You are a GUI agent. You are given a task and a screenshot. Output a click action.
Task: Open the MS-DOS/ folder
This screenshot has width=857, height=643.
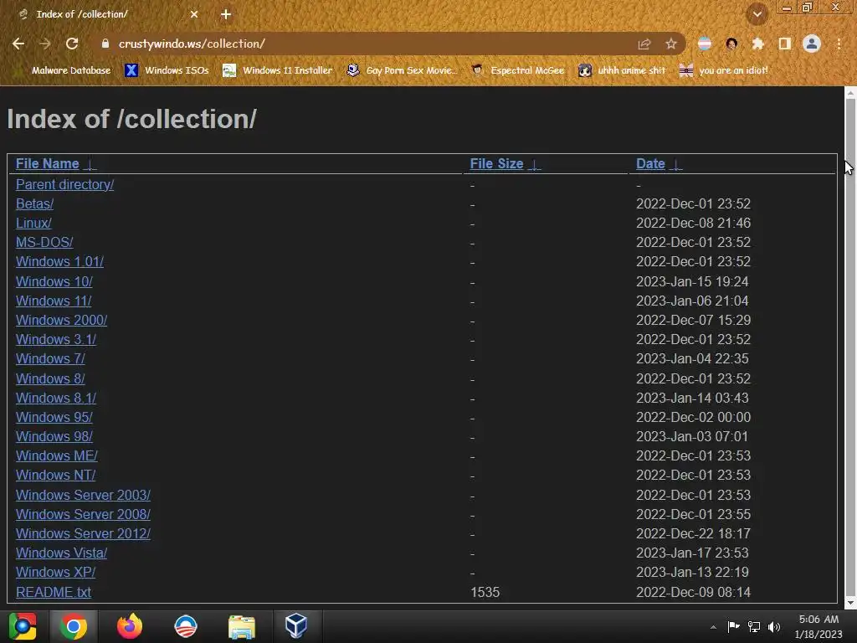pyautogui.click(x=44, y=242)
